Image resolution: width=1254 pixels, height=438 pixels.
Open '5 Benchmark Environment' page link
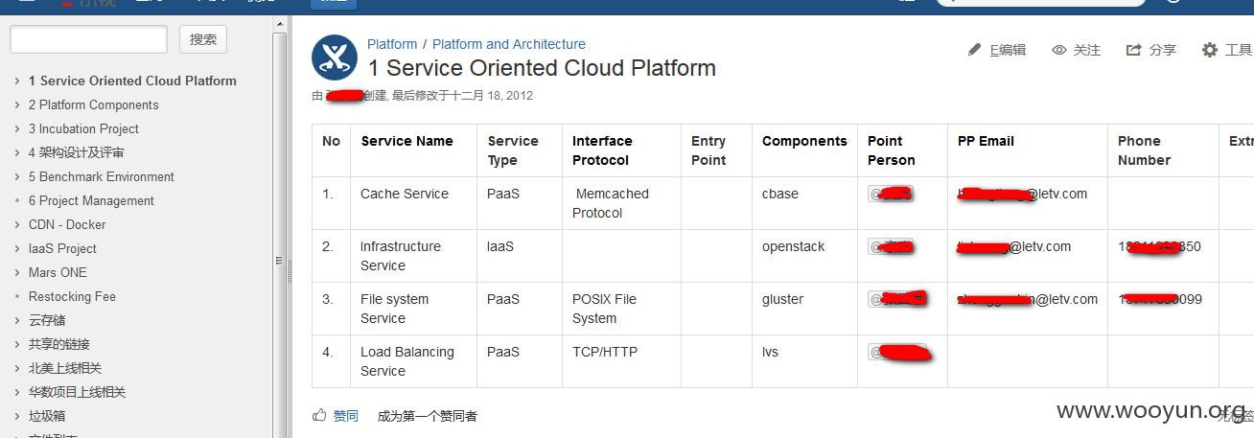pos(102,177)
